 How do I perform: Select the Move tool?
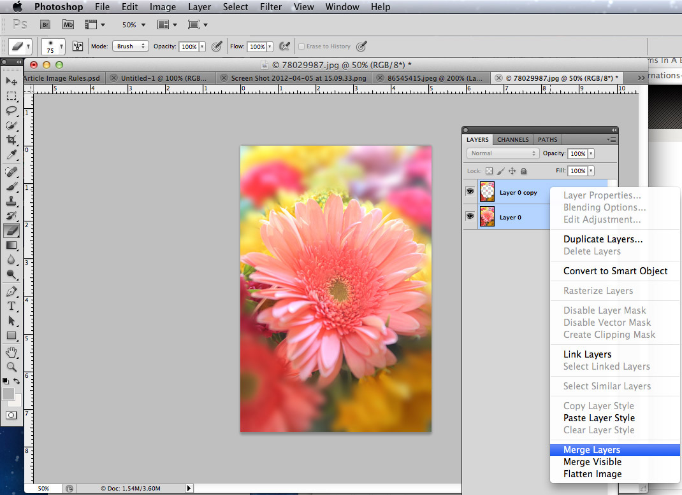coord(11,81)
